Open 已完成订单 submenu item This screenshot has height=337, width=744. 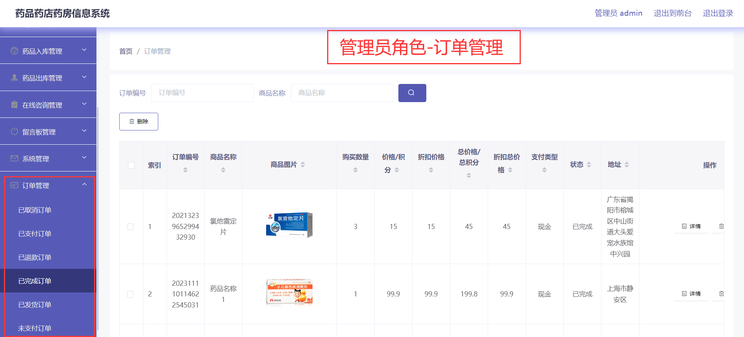click(x=48, y=281)
